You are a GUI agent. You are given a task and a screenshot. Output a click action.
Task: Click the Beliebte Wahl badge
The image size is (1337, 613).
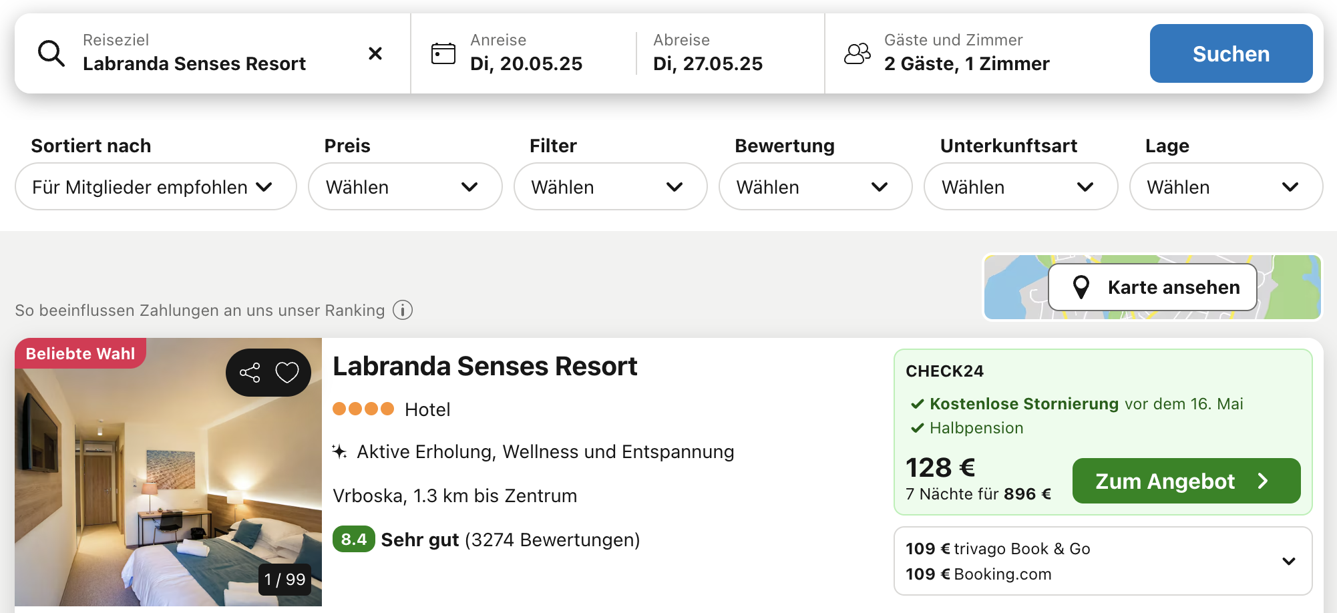[80, 353]
